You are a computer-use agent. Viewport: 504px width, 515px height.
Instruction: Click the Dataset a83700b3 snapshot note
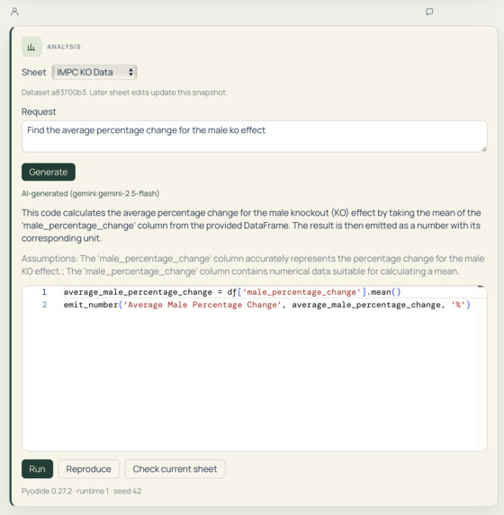click(124, 93)
